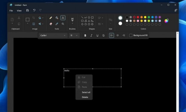Open Edit colors wheel

click(166, 21)
